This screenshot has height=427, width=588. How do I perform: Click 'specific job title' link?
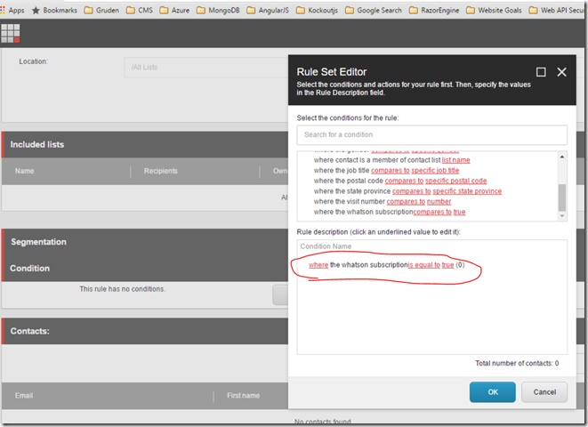[x=435, y=171]
